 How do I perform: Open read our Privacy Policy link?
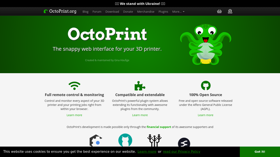[x=182, y=152]
